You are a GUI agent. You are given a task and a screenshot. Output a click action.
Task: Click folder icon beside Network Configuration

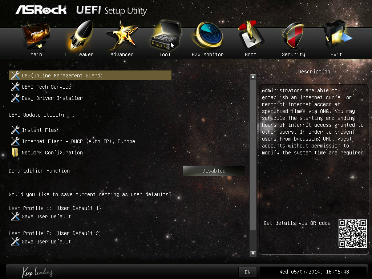pyautogui.click(x=15, y=153)
